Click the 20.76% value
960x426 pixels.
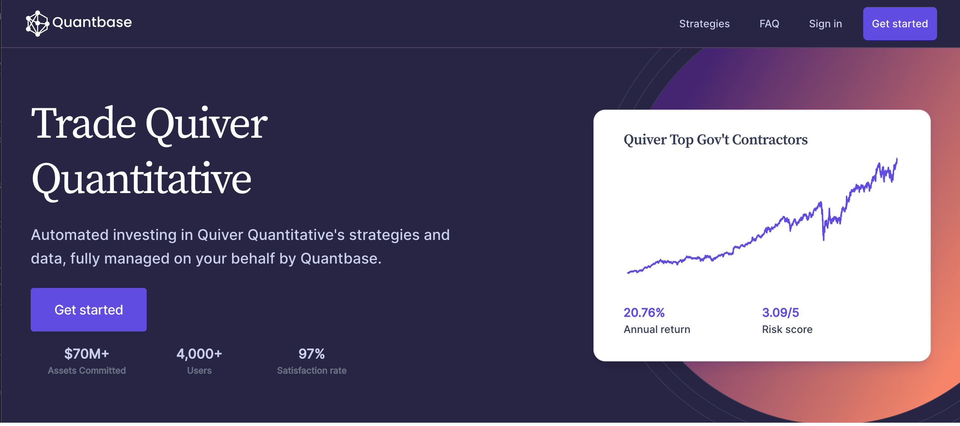point(644,312)
